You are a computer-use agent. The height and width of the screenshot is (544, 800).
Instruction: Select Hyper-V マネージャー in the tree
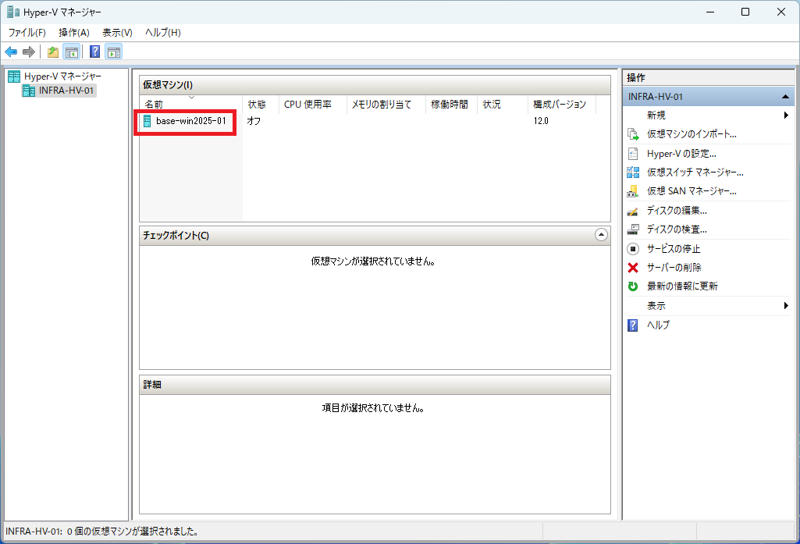(62, 76)
